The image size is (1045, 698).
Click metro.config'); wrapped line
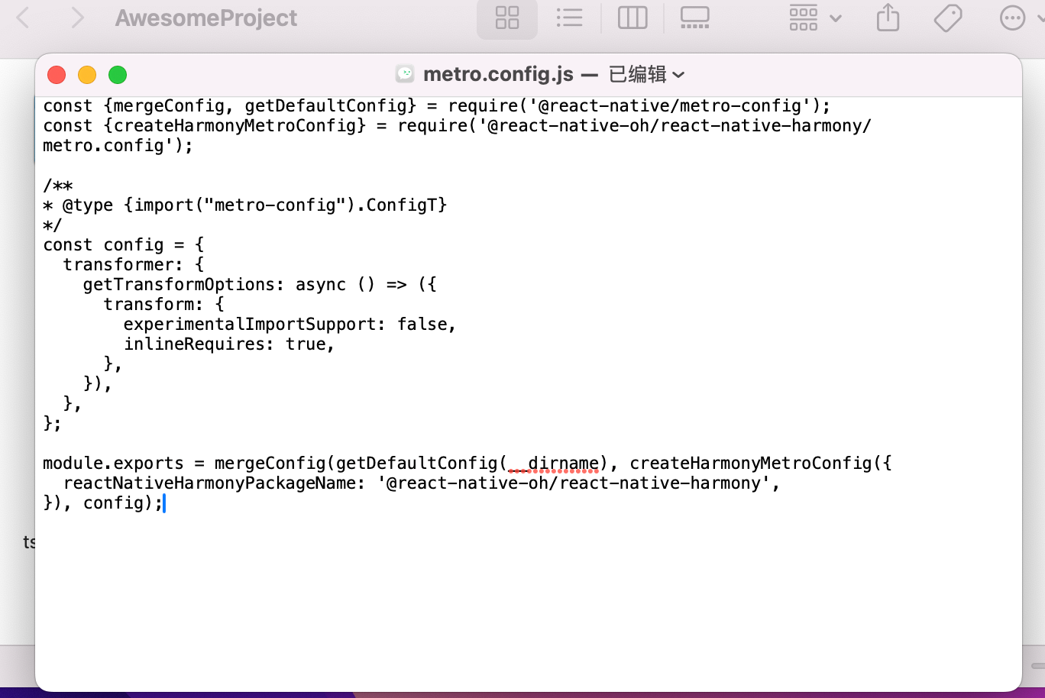click(x=118, y=145)
